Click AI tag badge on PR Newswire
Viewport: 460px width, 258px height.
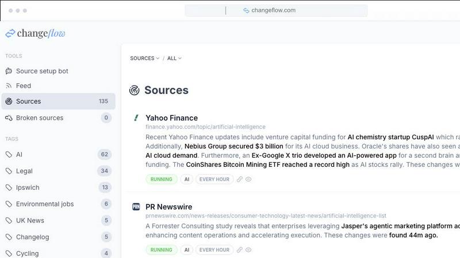tap(187, 250)
